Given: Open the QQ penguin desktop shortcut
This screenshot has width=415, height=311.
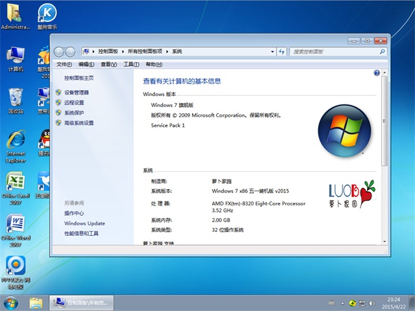Looking at the screenshot, I should [44, 143].
